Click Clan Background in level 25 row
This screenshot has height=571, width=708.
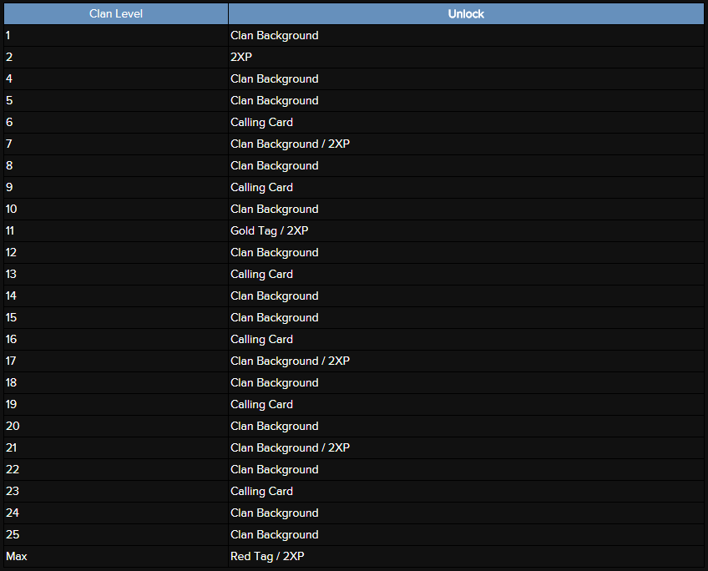click(466, 534)
